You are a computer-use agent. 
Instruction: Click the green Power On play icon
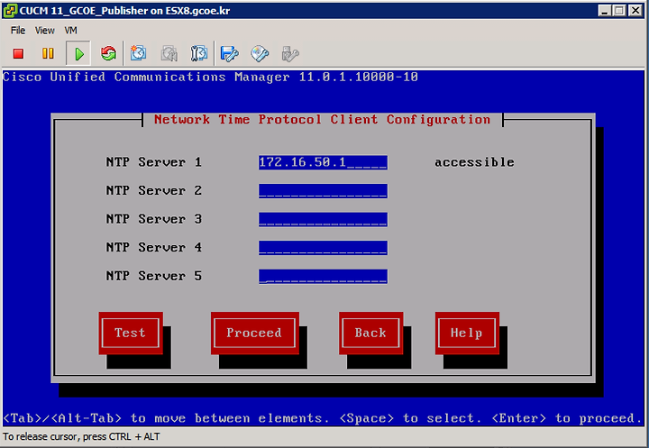(x=78, y=53)
